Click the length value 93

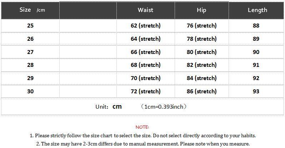[x=256, y=92]
